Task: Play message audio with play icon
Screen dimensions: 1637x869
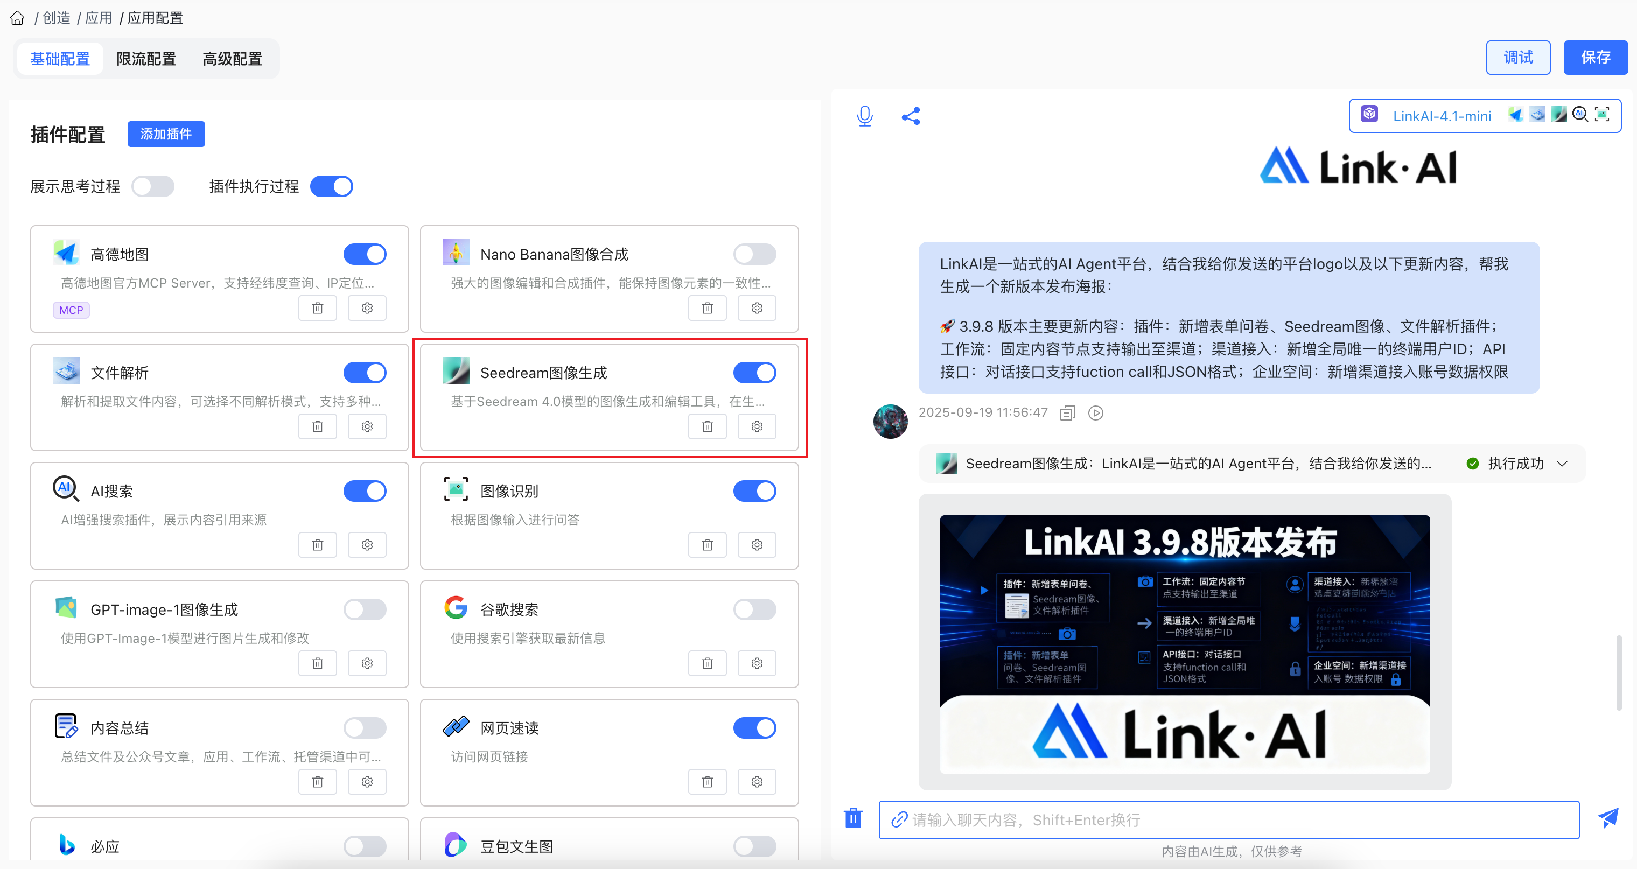Action: click(x=1096, y=413)
